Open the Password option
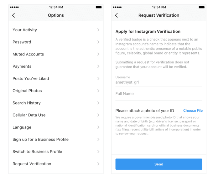 tap(22, 42)
